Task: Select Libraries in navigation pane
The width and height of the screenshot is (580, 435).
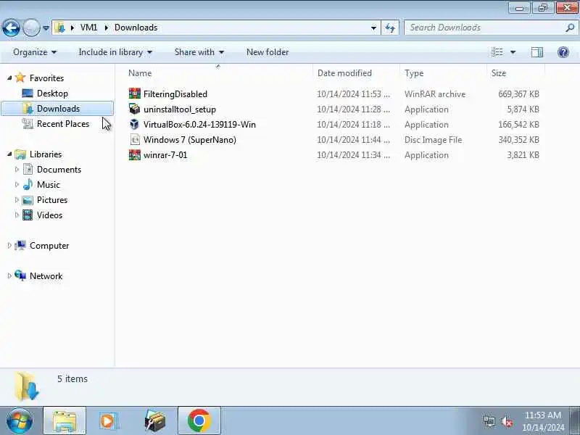Action: 46,154
